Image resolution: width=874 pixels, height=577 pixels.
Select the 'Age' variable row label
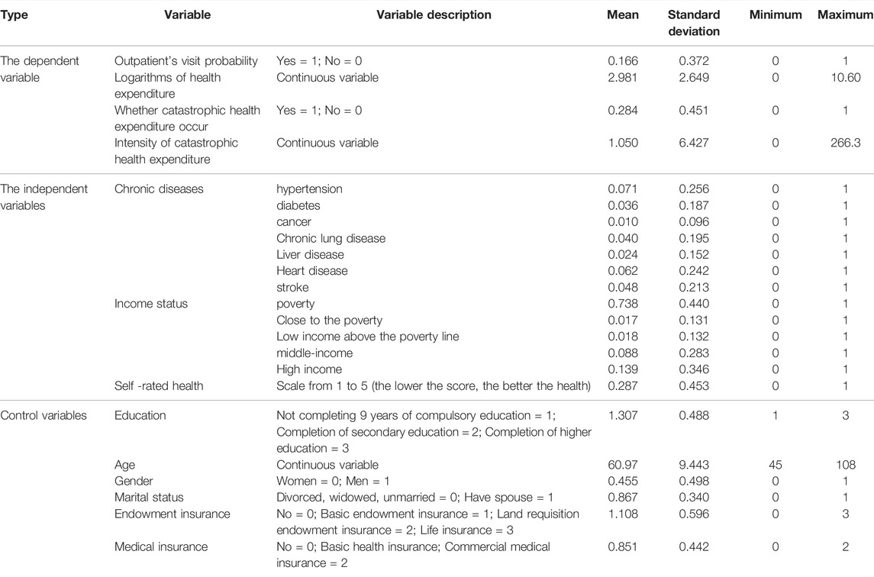pyautogui.click(x=125, y=465)
